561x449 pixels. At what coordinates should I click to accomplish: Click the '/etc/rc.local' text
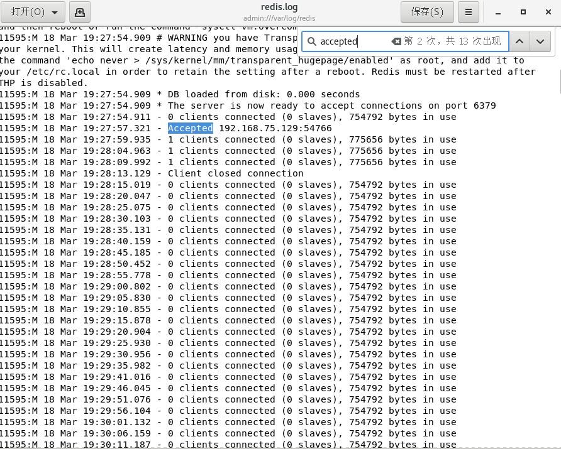tap(63, 72)
